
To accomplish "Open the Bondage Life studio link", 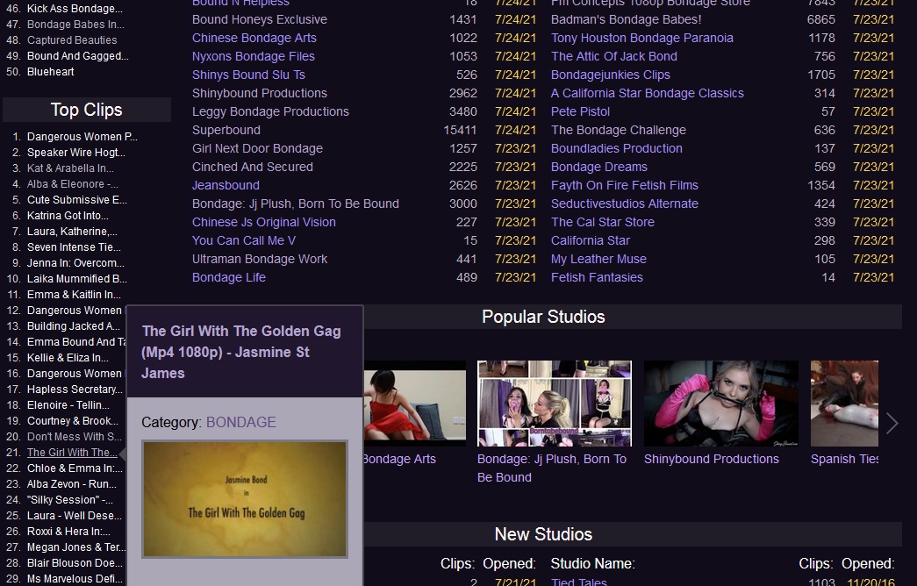I will [x=229, y=277].
